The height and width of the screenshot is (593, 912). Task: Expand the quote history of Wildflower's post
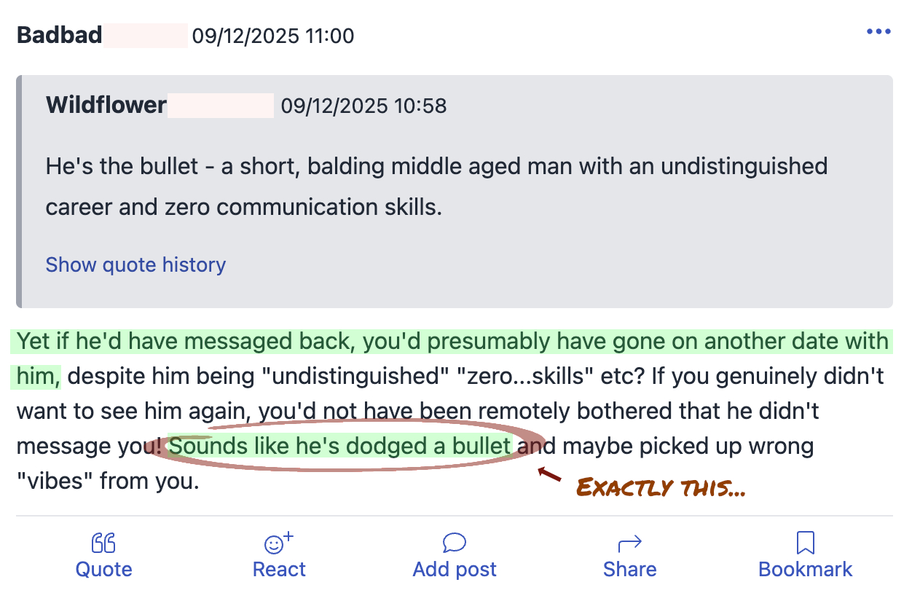pyautogui.click(x=135, y=264)
